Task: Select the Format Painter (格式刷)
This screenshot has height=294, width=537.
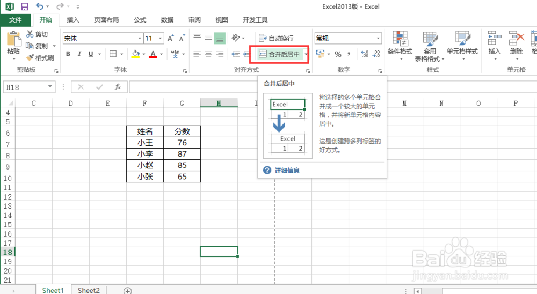Action: (40, 57)
